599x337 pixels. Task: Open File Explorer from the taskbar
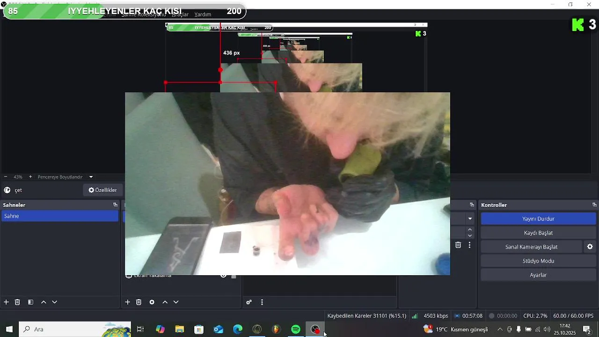[180, 330]
